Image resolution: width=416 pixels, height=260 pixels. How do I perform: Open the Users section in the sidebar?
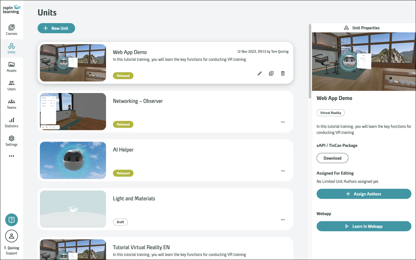(12, 85)
